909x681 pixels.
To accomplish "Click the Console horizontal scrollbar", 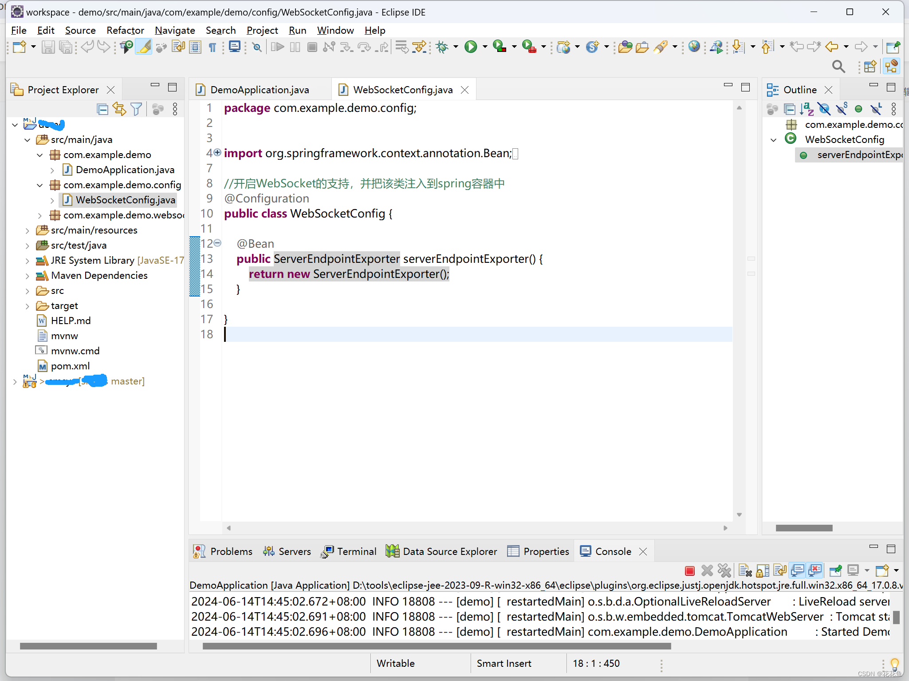I will pos(437,646).
